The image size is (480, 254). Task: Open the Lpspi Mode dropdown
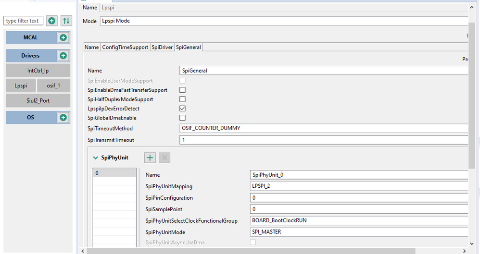[x=284, y=21]
